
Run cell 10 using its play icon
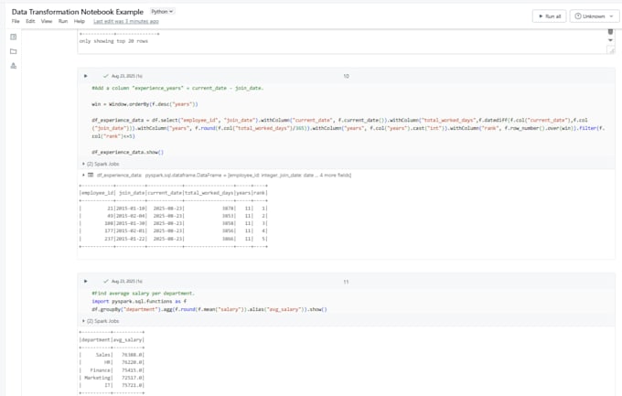[x=85, y=76]
